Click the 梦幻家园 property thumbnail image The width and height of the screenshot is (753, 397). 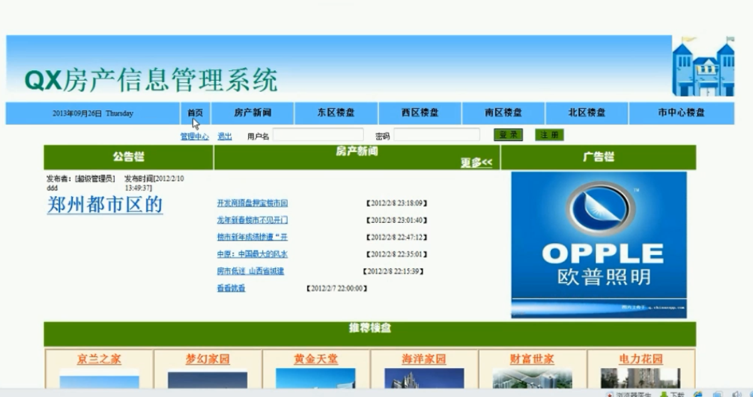[x=208, y=379]
